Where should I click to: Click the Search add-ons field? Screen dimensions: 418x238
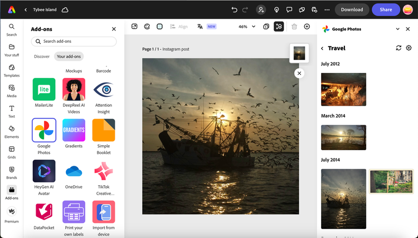pos(74,41)
